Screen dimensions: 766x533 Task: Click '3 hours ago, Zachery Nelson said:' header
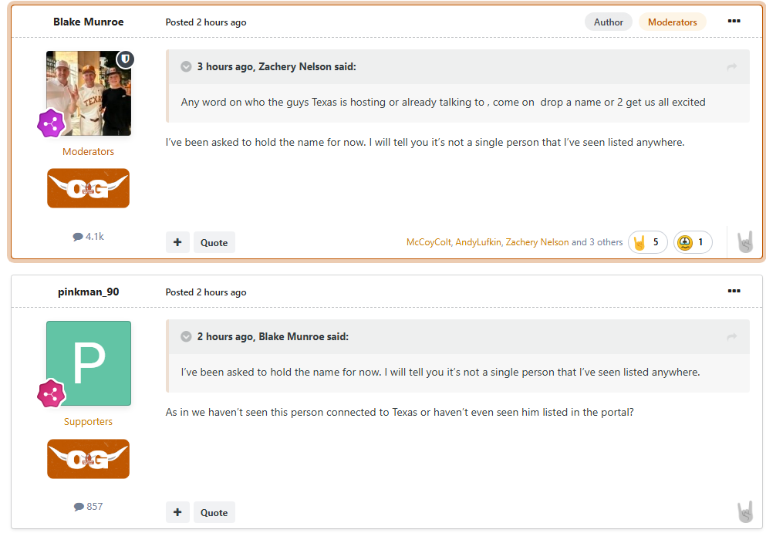[276, 67]
